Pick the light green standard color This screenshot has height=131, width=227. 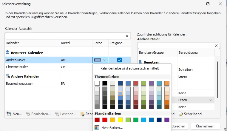(128, 120)
